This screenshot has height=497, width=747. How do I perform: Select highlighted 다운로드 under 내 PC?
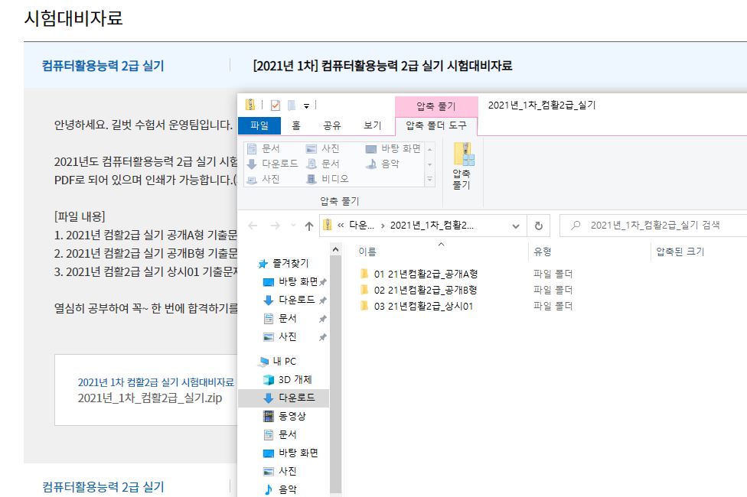pyautogui.click(x=283, y=398)
